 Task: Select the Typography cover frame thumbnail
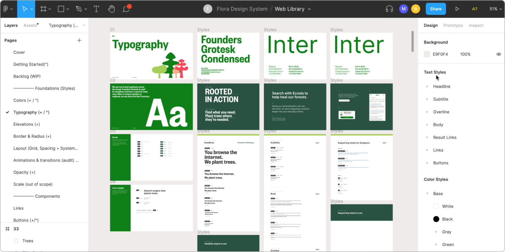coord(151,56)
